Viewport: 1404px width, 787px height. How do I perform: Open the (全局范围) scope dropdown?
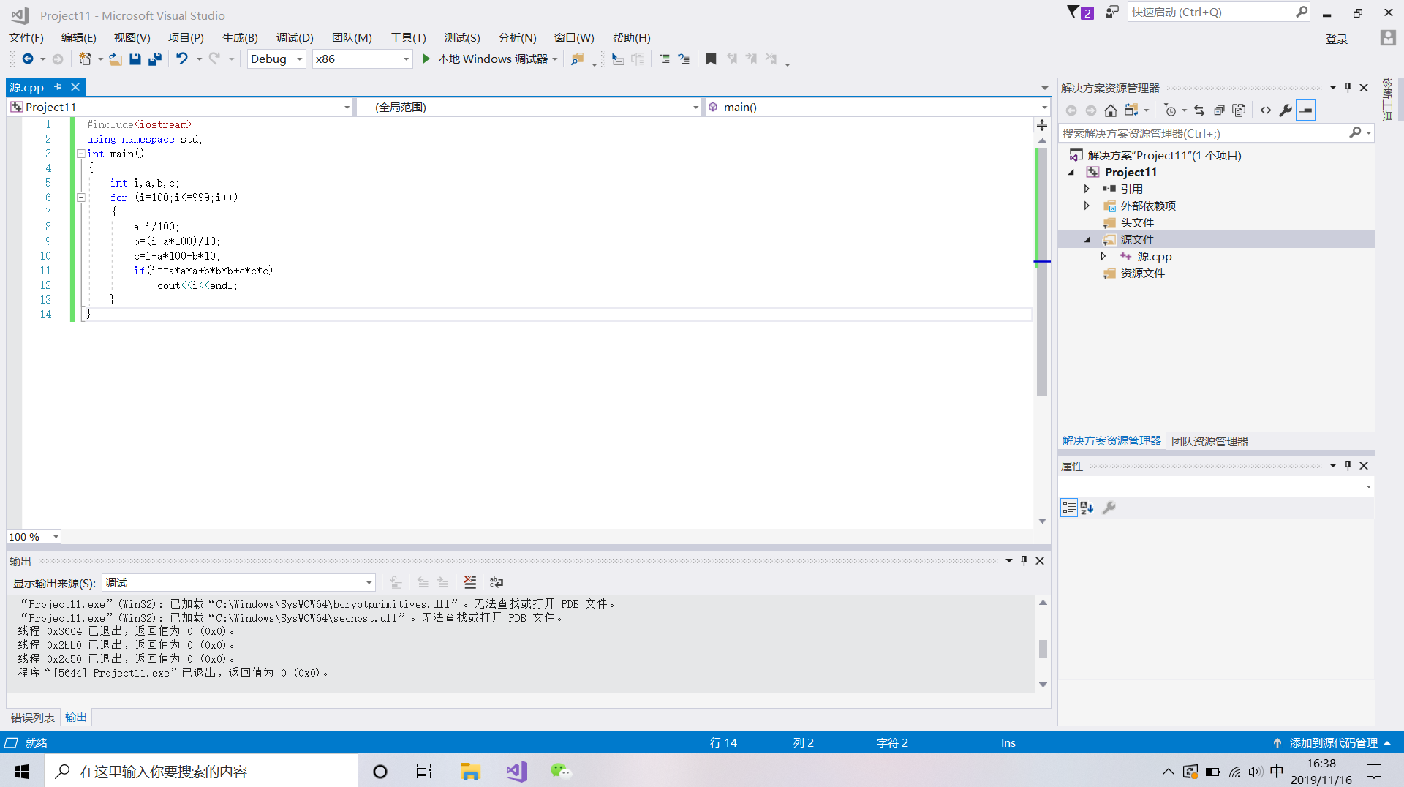(x=529, y=108)
